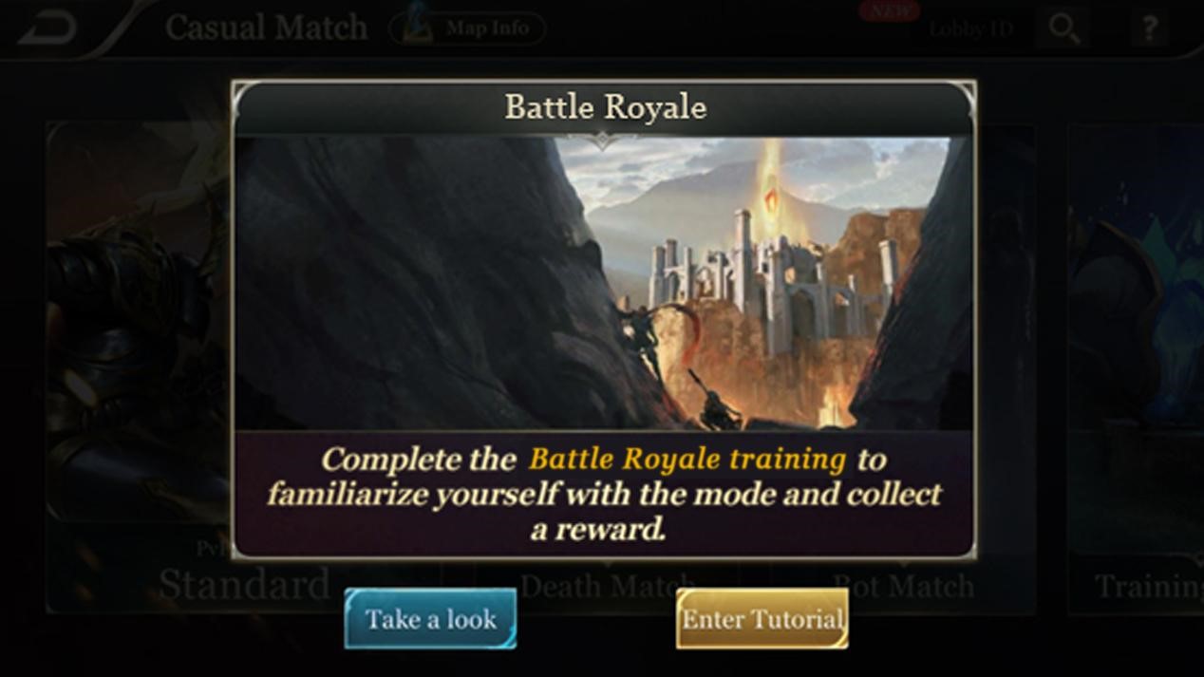Viewport: 1204px width, 677px height.
Task: Click the Take a look button
Action: click(x=430, y=619)
